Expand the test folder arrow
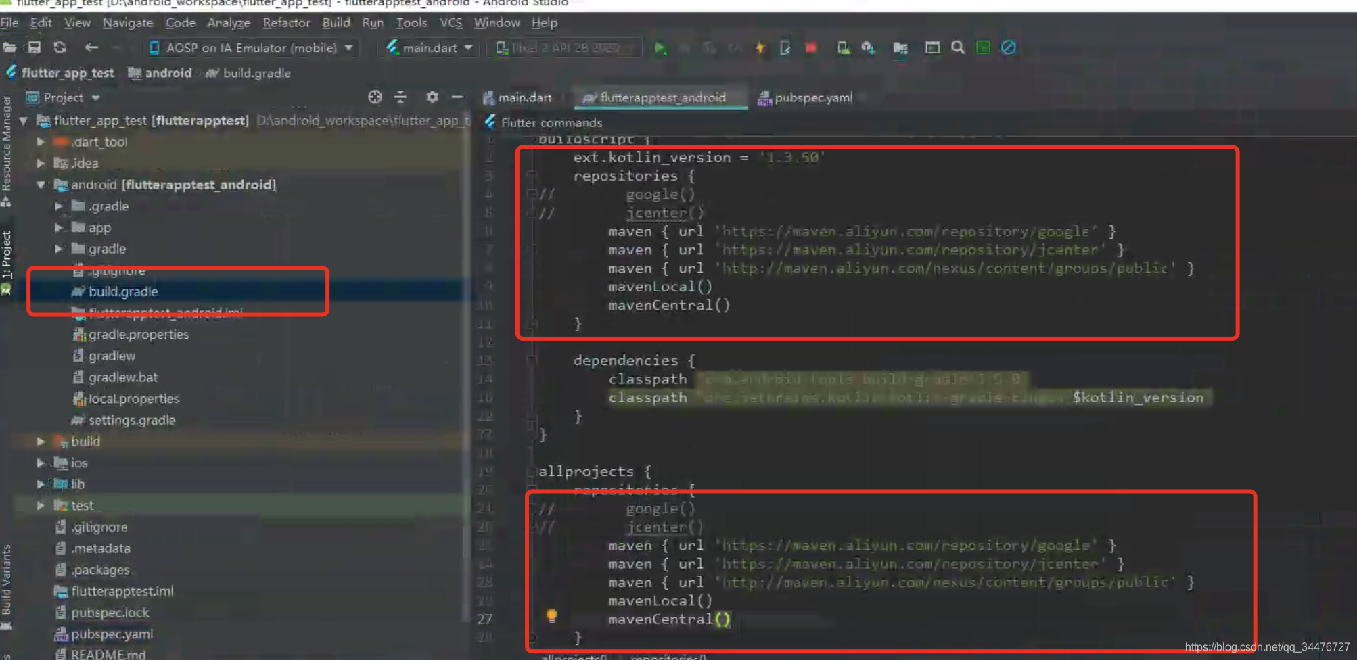Image resolution: width=1357 pixels, height=660 pixels. pyautogui.click(x=41, y=506)
